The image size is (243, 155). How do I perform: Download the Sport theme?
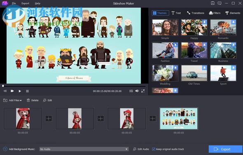tap(234, 68)
